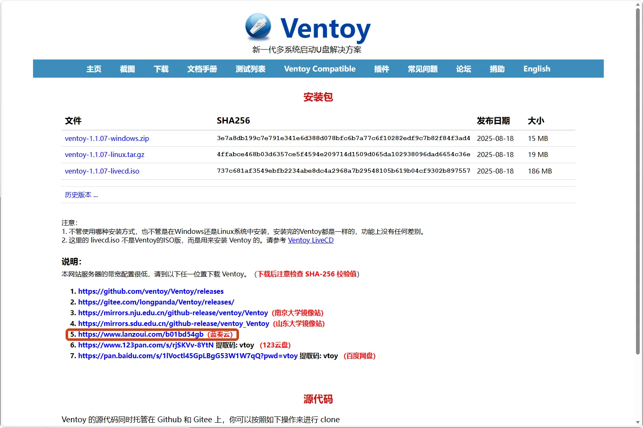
Task: Follow the Ventoy LiveCD reference link
Action: pyautogui.click(x=310, y=240)
